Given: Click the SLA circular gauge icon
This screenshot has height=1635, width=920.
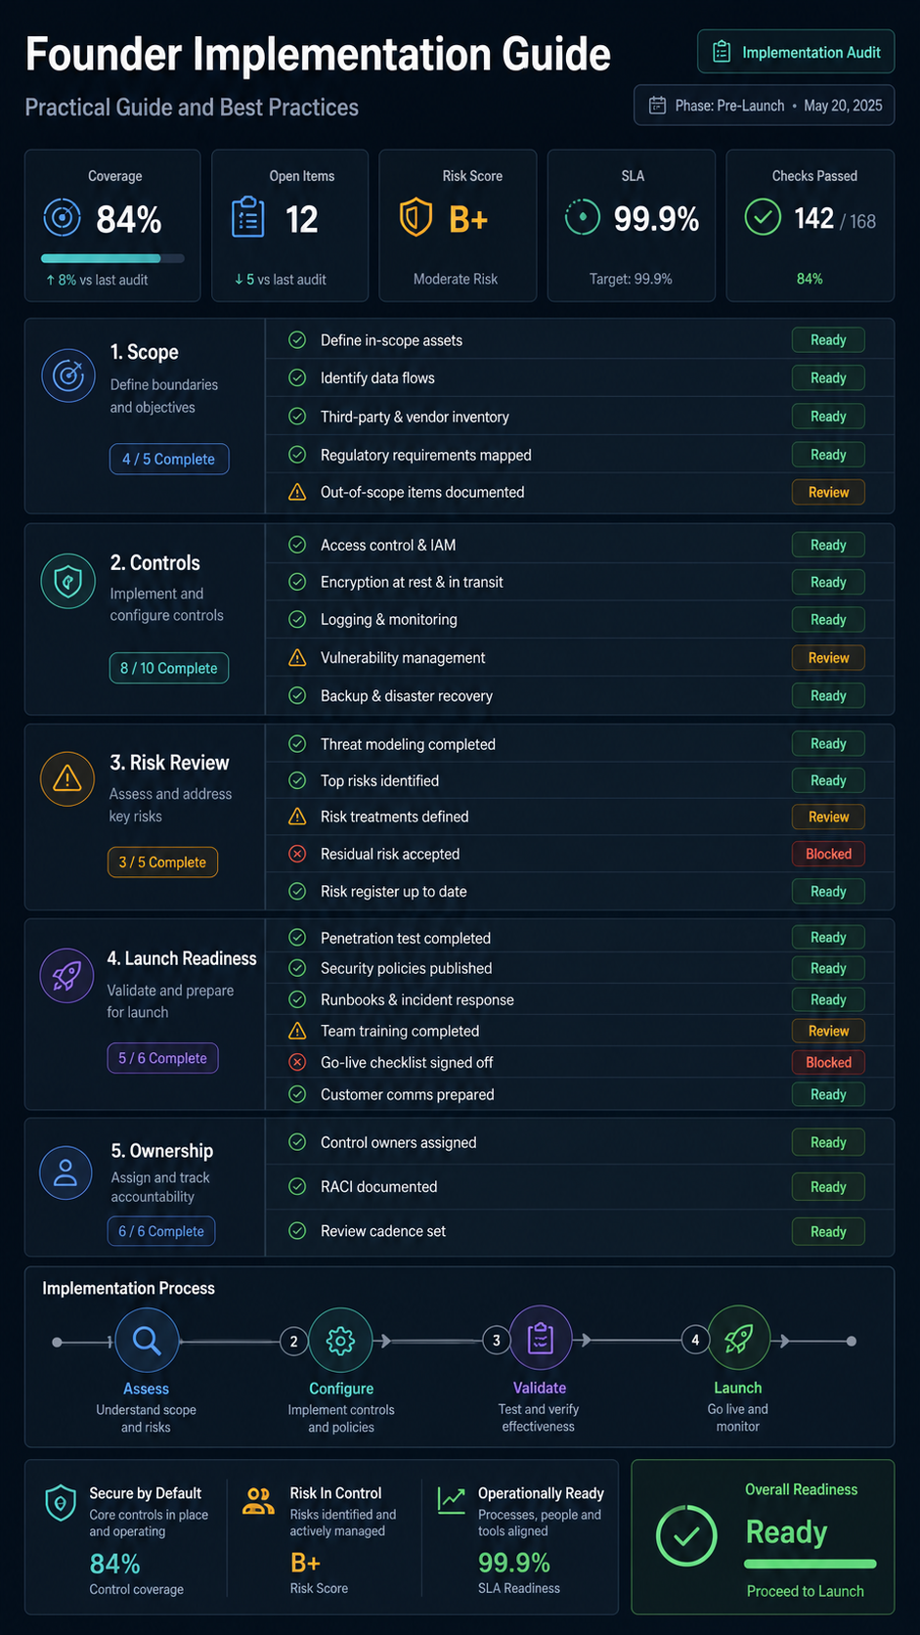Looking at the screenshot, I should pos(583,217).
